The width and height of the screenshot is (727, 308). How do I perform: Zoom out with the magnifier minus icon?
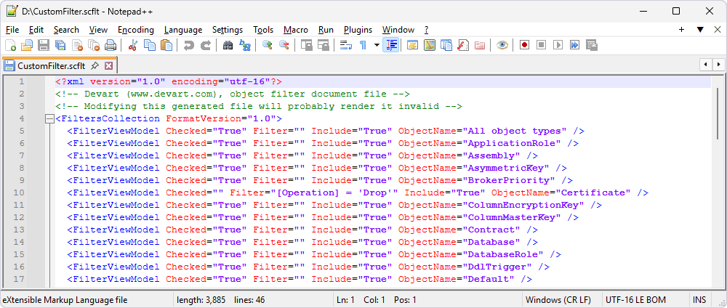[284, 45]
